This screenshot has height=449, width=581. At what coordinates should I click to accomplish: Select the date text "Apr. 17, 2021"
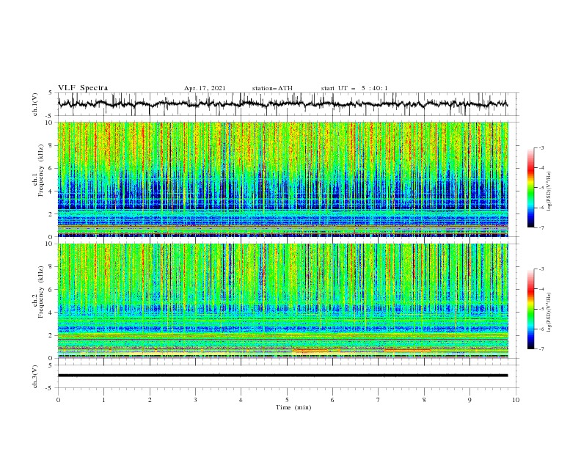click(x=205, y=88)
